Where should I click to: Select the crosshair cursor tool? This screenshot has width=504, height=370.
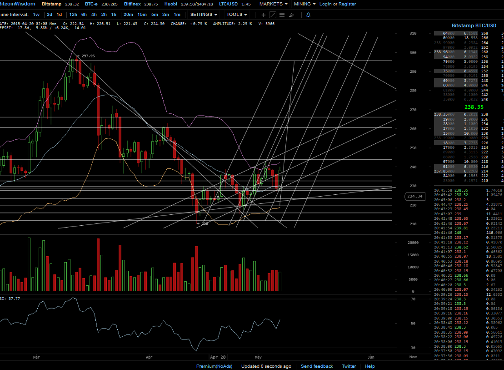pos(264,15)
